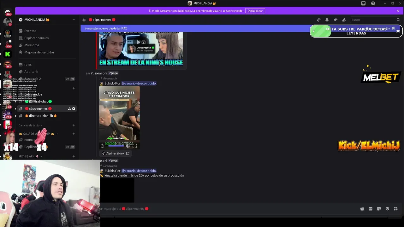Open La Vecindad server icon

[x=8, y=33]
